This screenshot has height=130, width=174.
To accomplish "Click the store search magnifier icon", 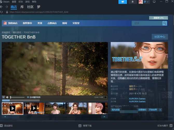I will [x=165, y=23].
